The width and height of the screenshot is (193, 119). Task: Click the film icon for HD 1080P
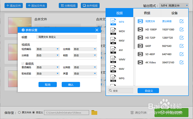click(140, 29)
